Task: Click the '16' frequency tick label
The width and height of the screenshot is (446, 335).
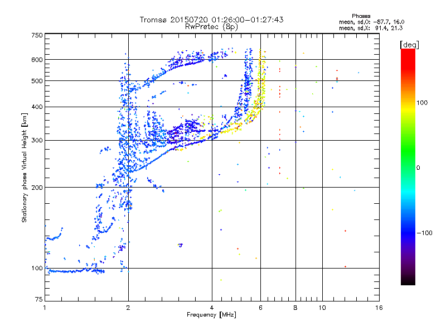Action: pyautogui.click(x=379, y=308)
